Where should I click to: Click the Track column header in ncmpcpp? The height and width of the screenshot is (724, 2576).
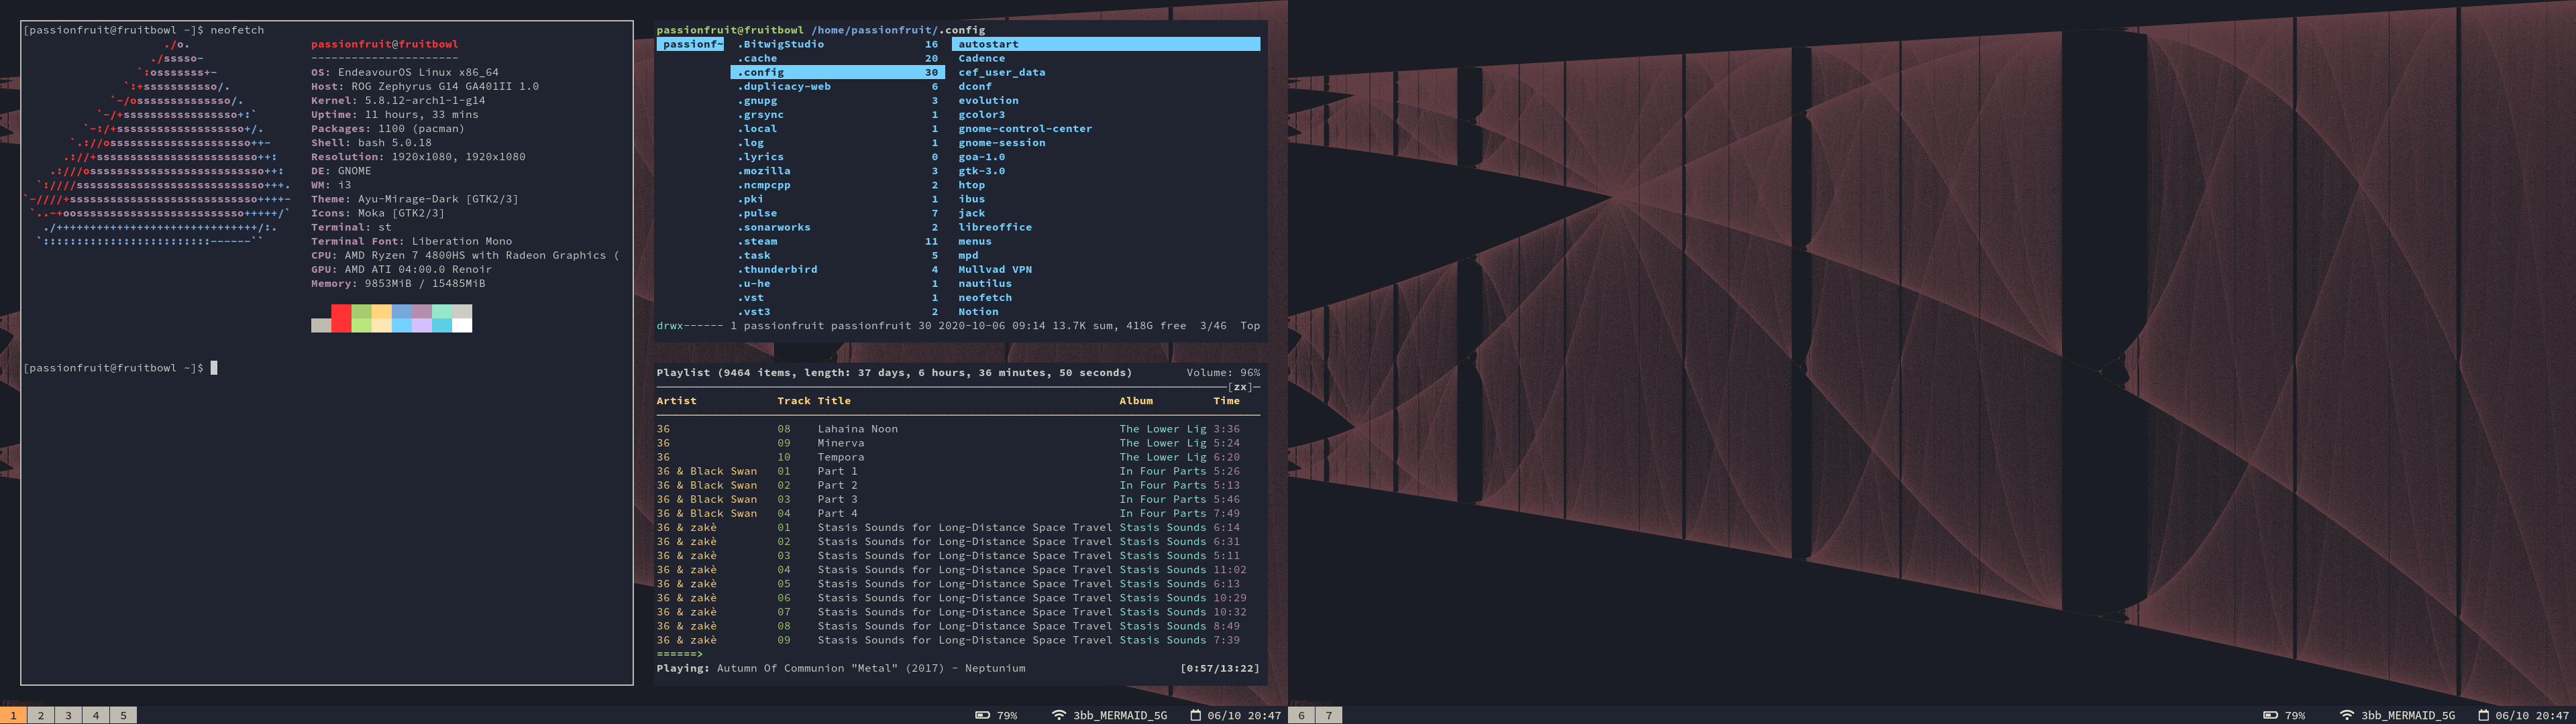point(794,401)
